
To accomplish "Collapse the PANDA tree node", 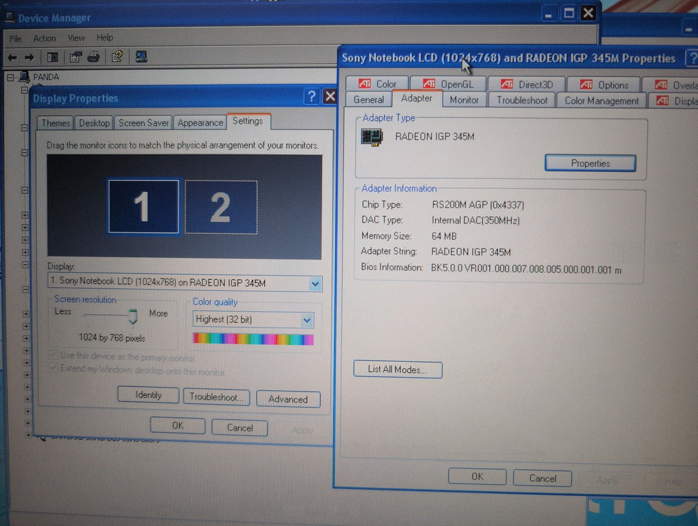I will click(x=10, y=77).
